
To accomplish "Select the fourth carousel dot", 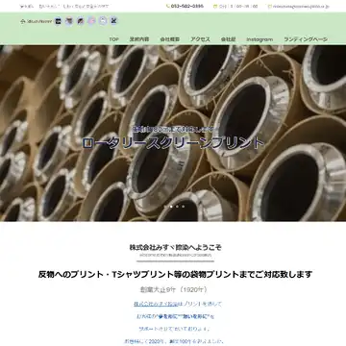I will coord(183,207).
